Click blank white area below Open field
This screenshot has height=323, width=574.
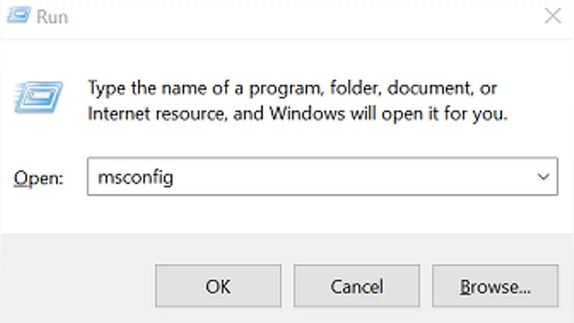point(287,215)
